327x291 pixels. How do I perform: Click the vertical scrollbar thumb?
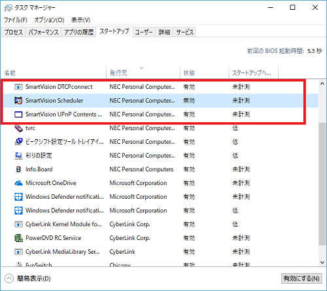click(x=322, y=184)
